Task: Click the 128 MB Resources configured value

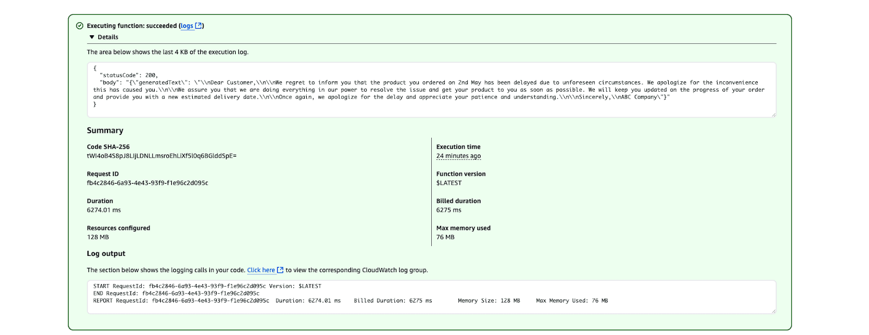Action: point(98,237)
